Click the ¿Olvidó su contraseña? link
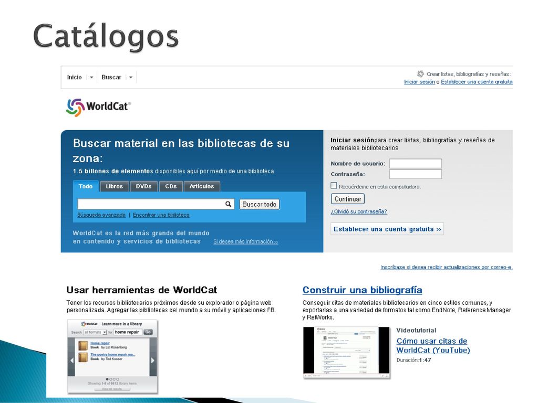 tap(359, 211)
